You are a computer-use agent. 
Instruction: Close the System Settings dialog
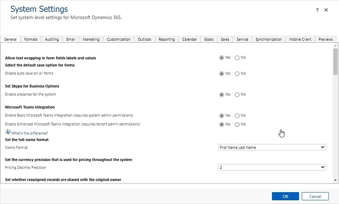click(x=326, y=10)
